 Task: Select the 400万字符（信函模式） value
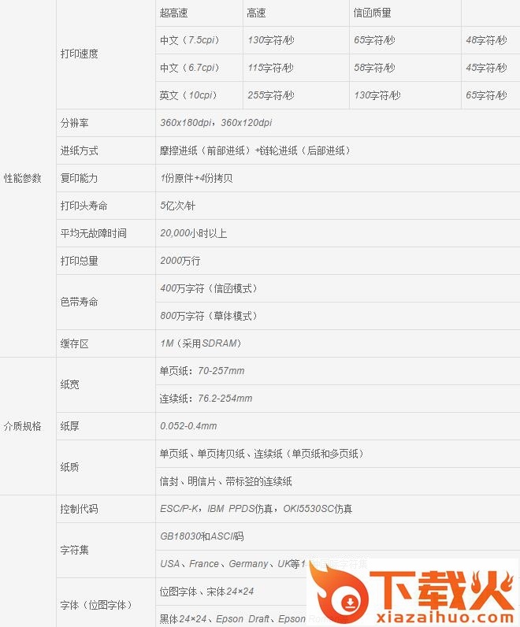pyautogui.click(x=210, y=288)
